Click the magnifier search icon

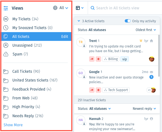[x=93, y=8]
